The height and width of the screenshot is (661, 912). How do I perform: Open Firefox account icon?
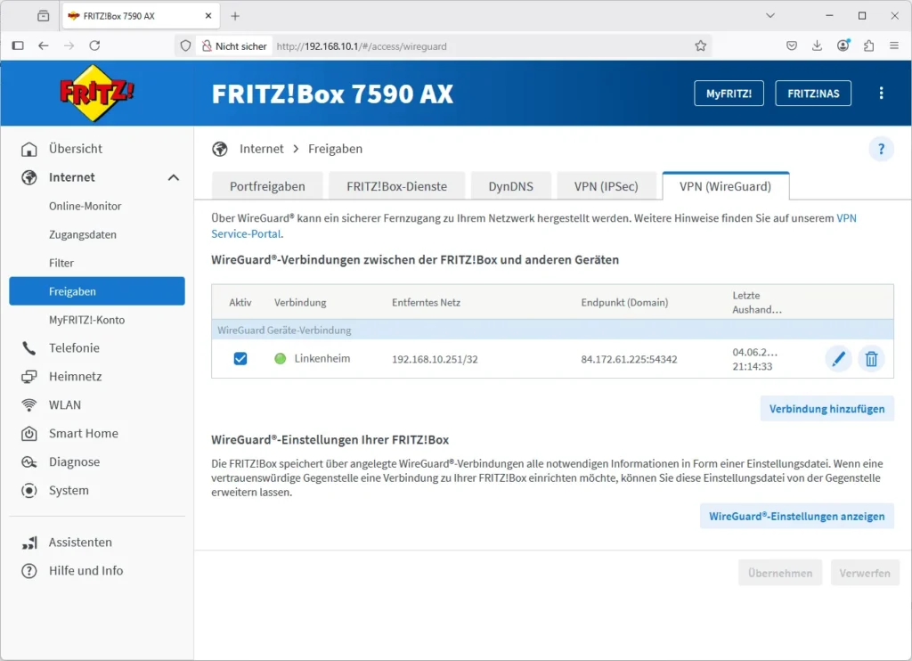click(843, 45)
